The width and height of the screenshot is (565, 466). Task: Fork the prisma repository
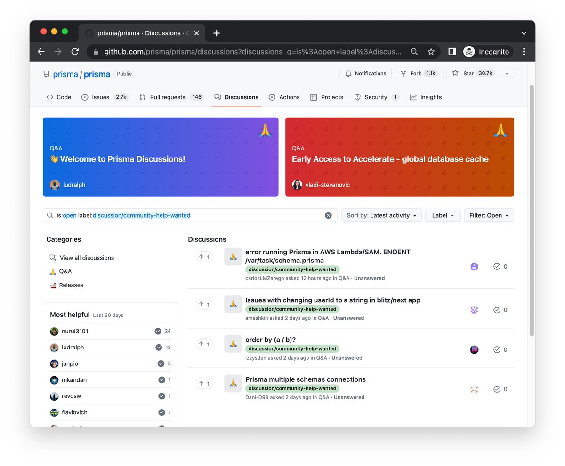(419, 73)
